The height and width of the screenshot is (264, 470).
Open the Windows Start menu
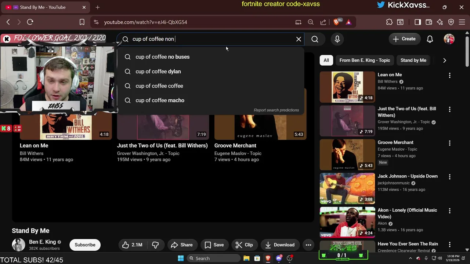(x=181, y=258)
